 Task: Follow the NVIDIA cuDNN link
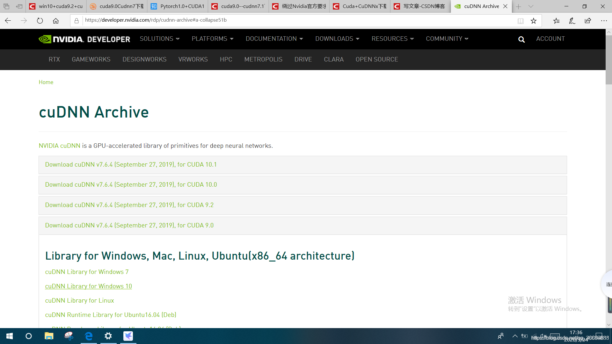[x=60, y=146]
